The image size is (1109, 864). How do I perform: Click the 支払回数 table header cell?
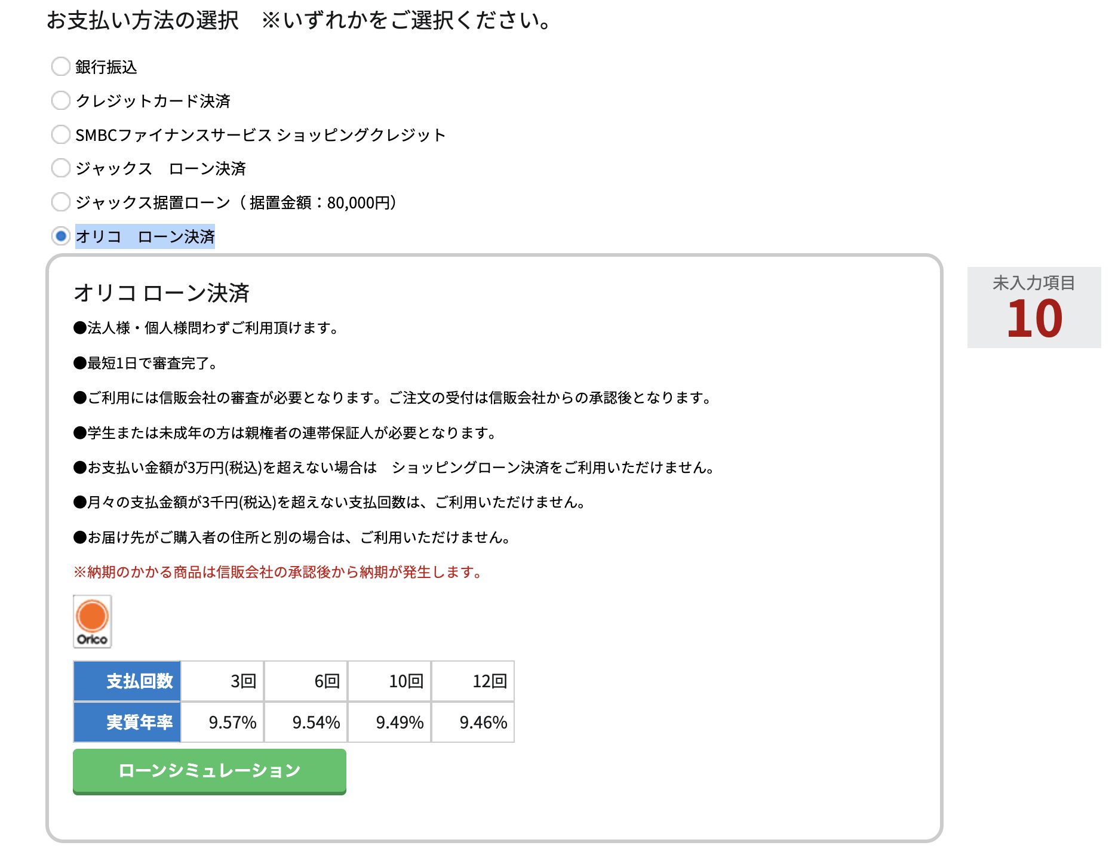pyautogui.click(x=127, y=681)
